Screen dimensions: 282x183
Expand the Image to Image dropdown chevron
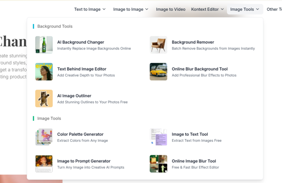(147, 9)
